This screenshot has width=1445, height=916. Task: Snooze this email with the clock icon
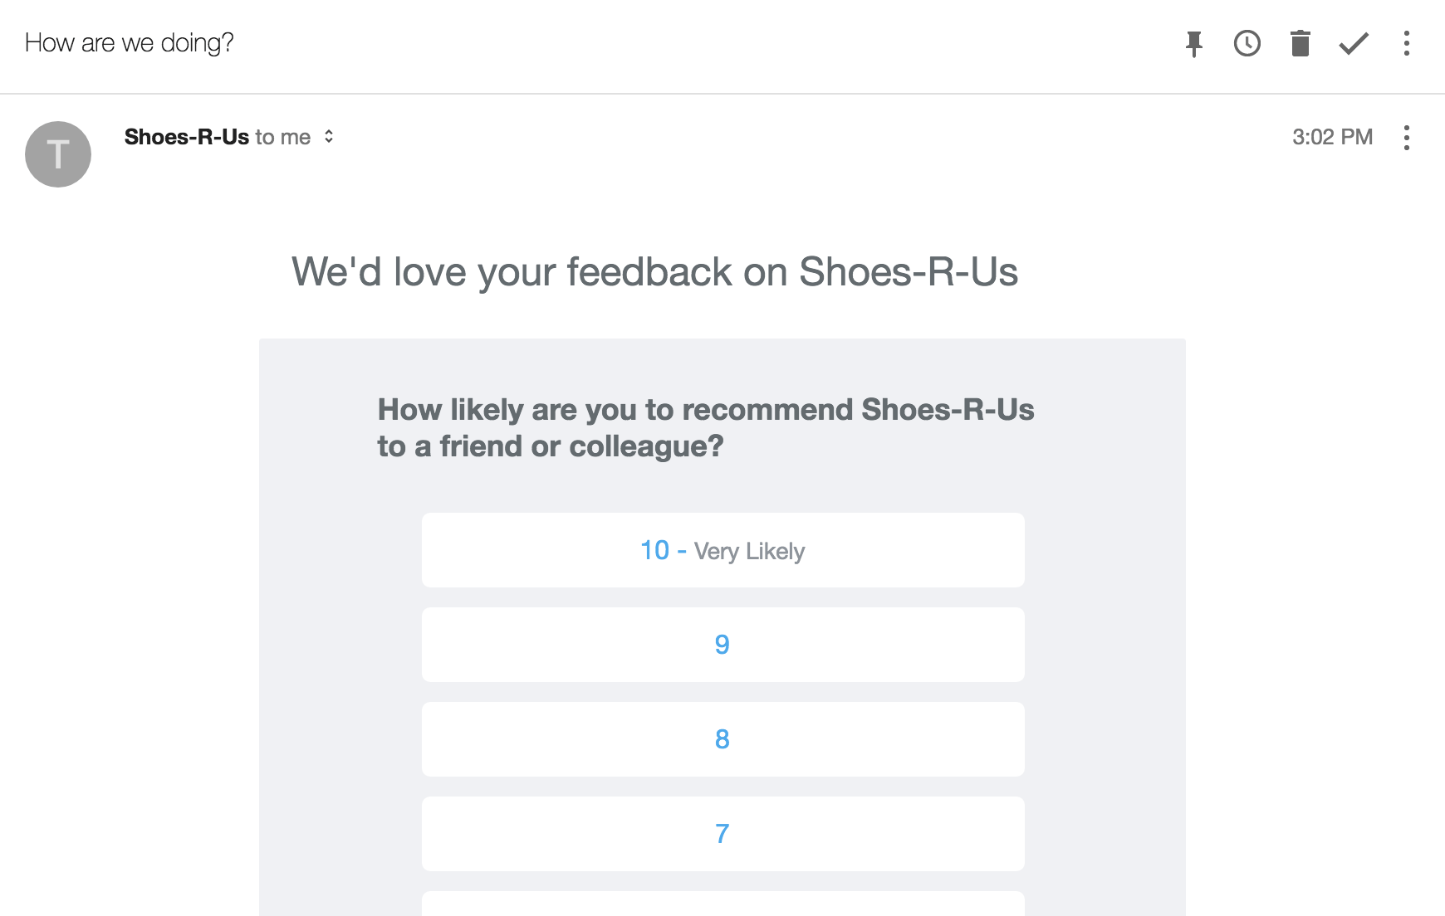click(1247, 45)
